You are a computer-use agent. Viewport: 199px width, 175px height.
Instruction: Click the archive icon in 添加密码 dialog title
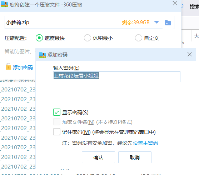point(43,55)
